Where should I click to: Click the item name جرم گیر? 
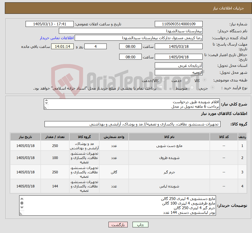coord(169,172)
